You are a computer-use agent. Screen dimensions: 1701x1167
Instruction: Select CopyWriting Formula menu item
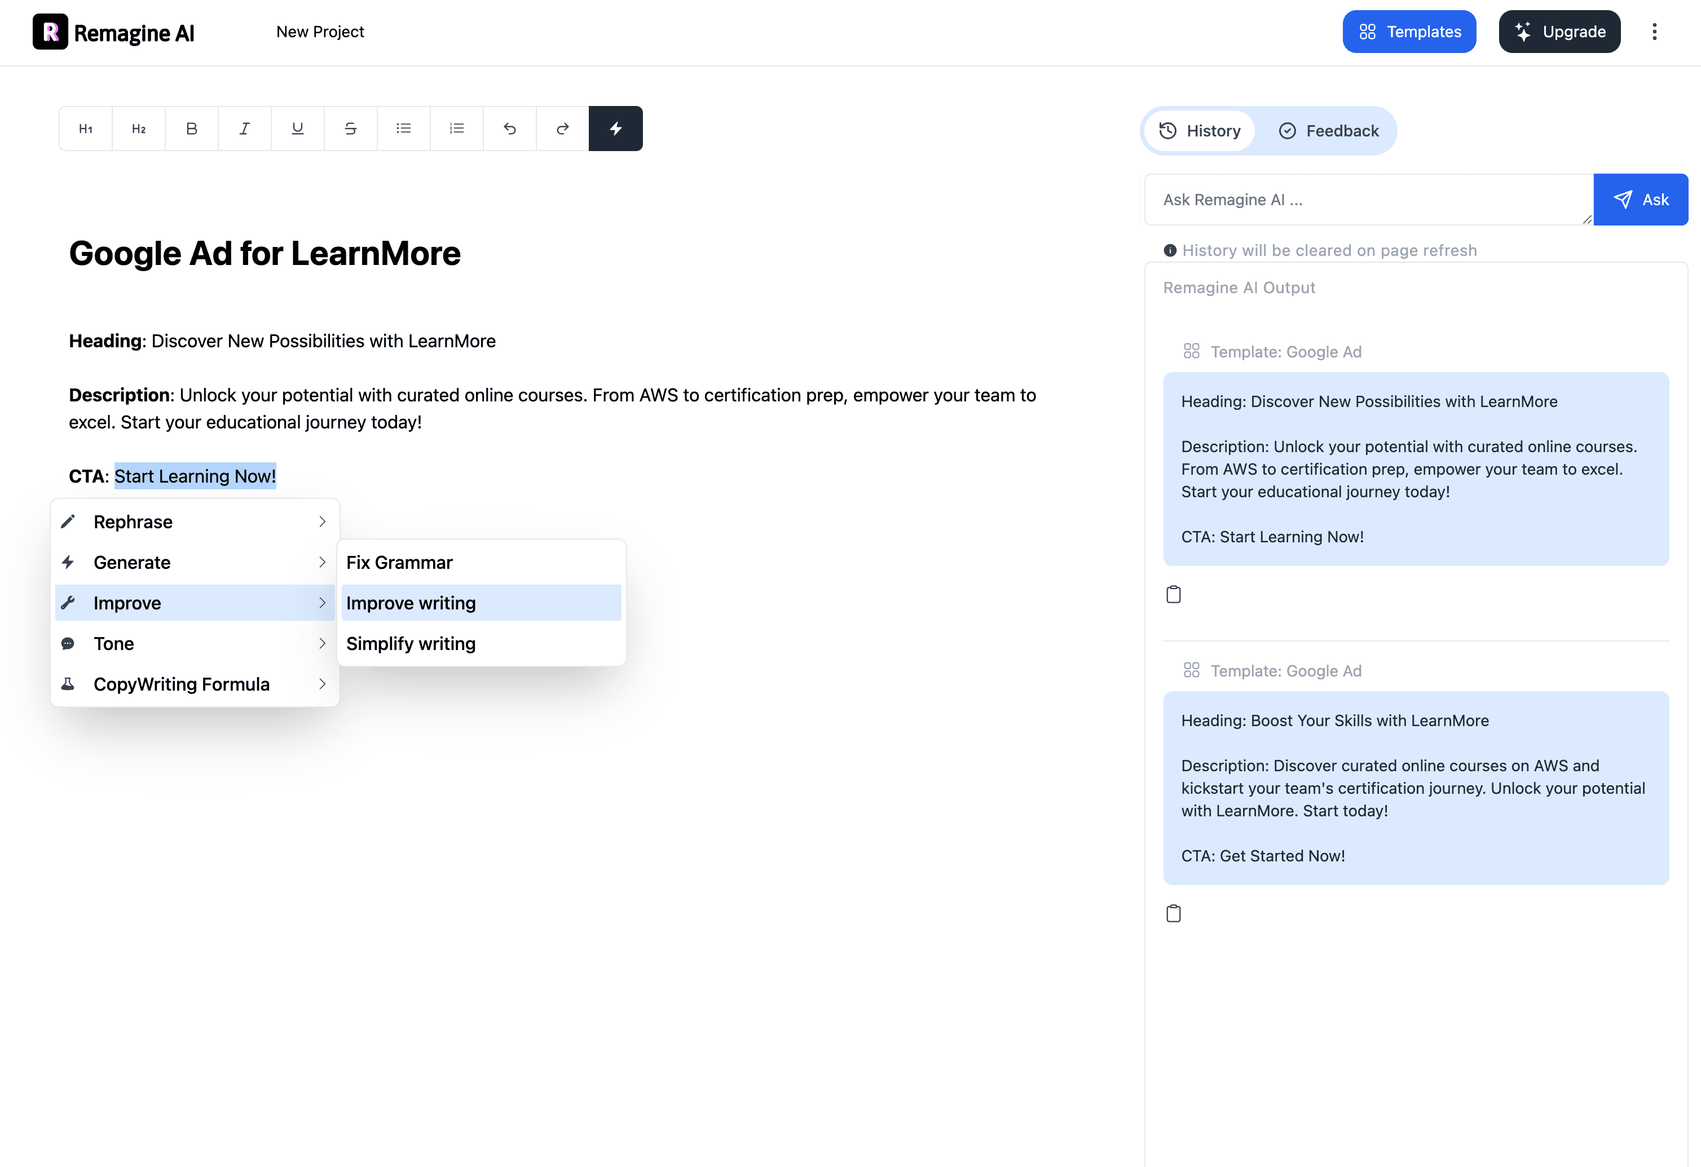[195, 684]
